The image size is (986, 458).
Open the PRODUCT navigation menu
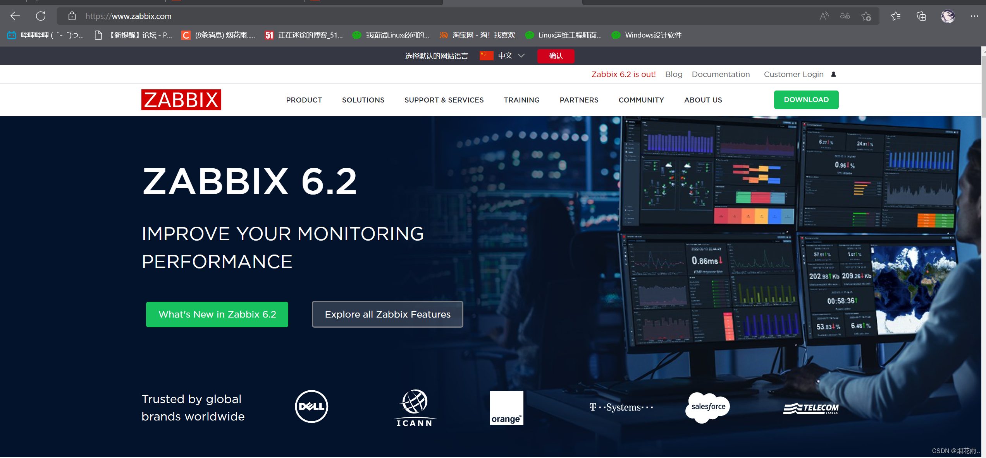[304, 100]
